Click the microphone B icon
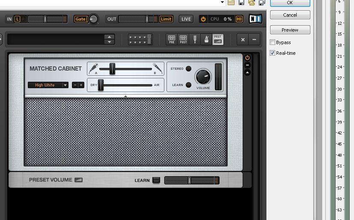Viewport: 354px width, 220px height. click(x=158, y=68)
